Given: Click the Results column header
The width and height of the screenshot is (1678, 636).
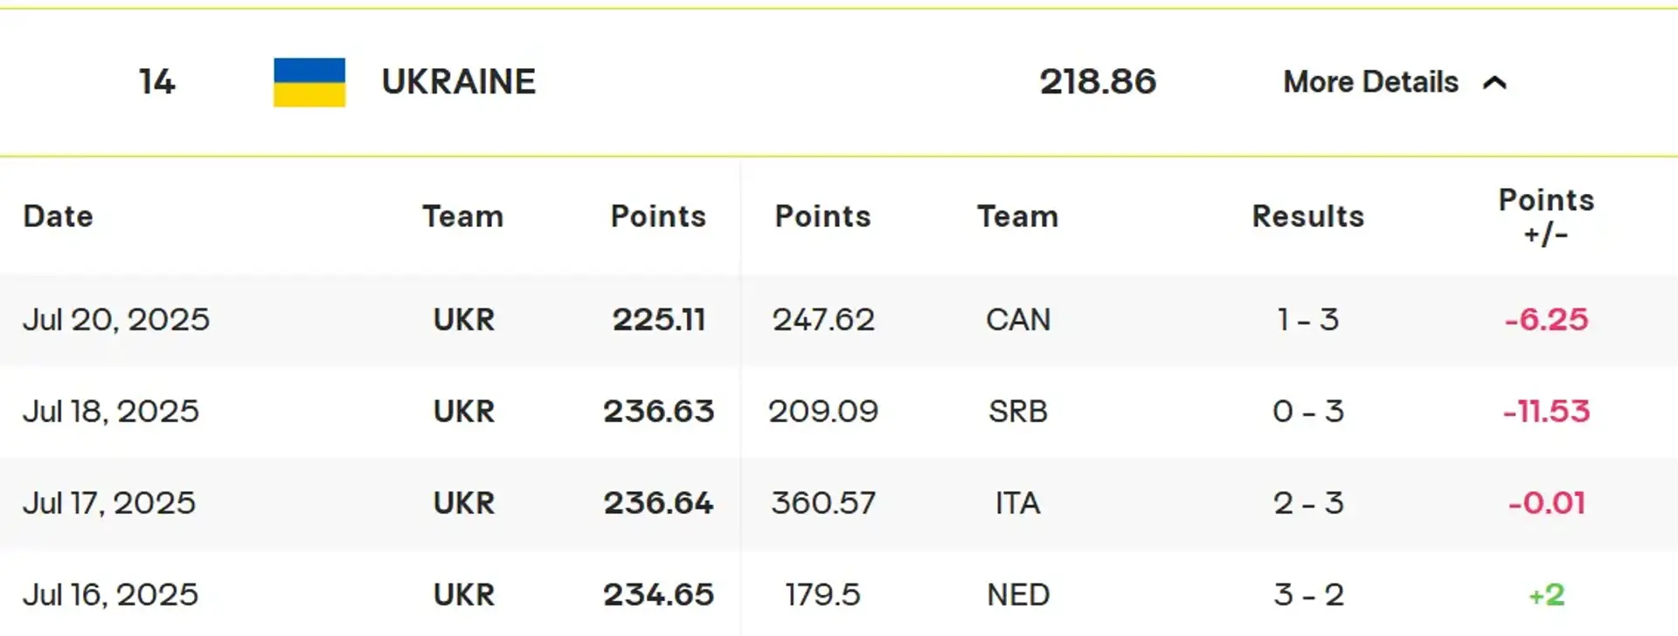Looking at the screenshot, I should point(1308,216).
